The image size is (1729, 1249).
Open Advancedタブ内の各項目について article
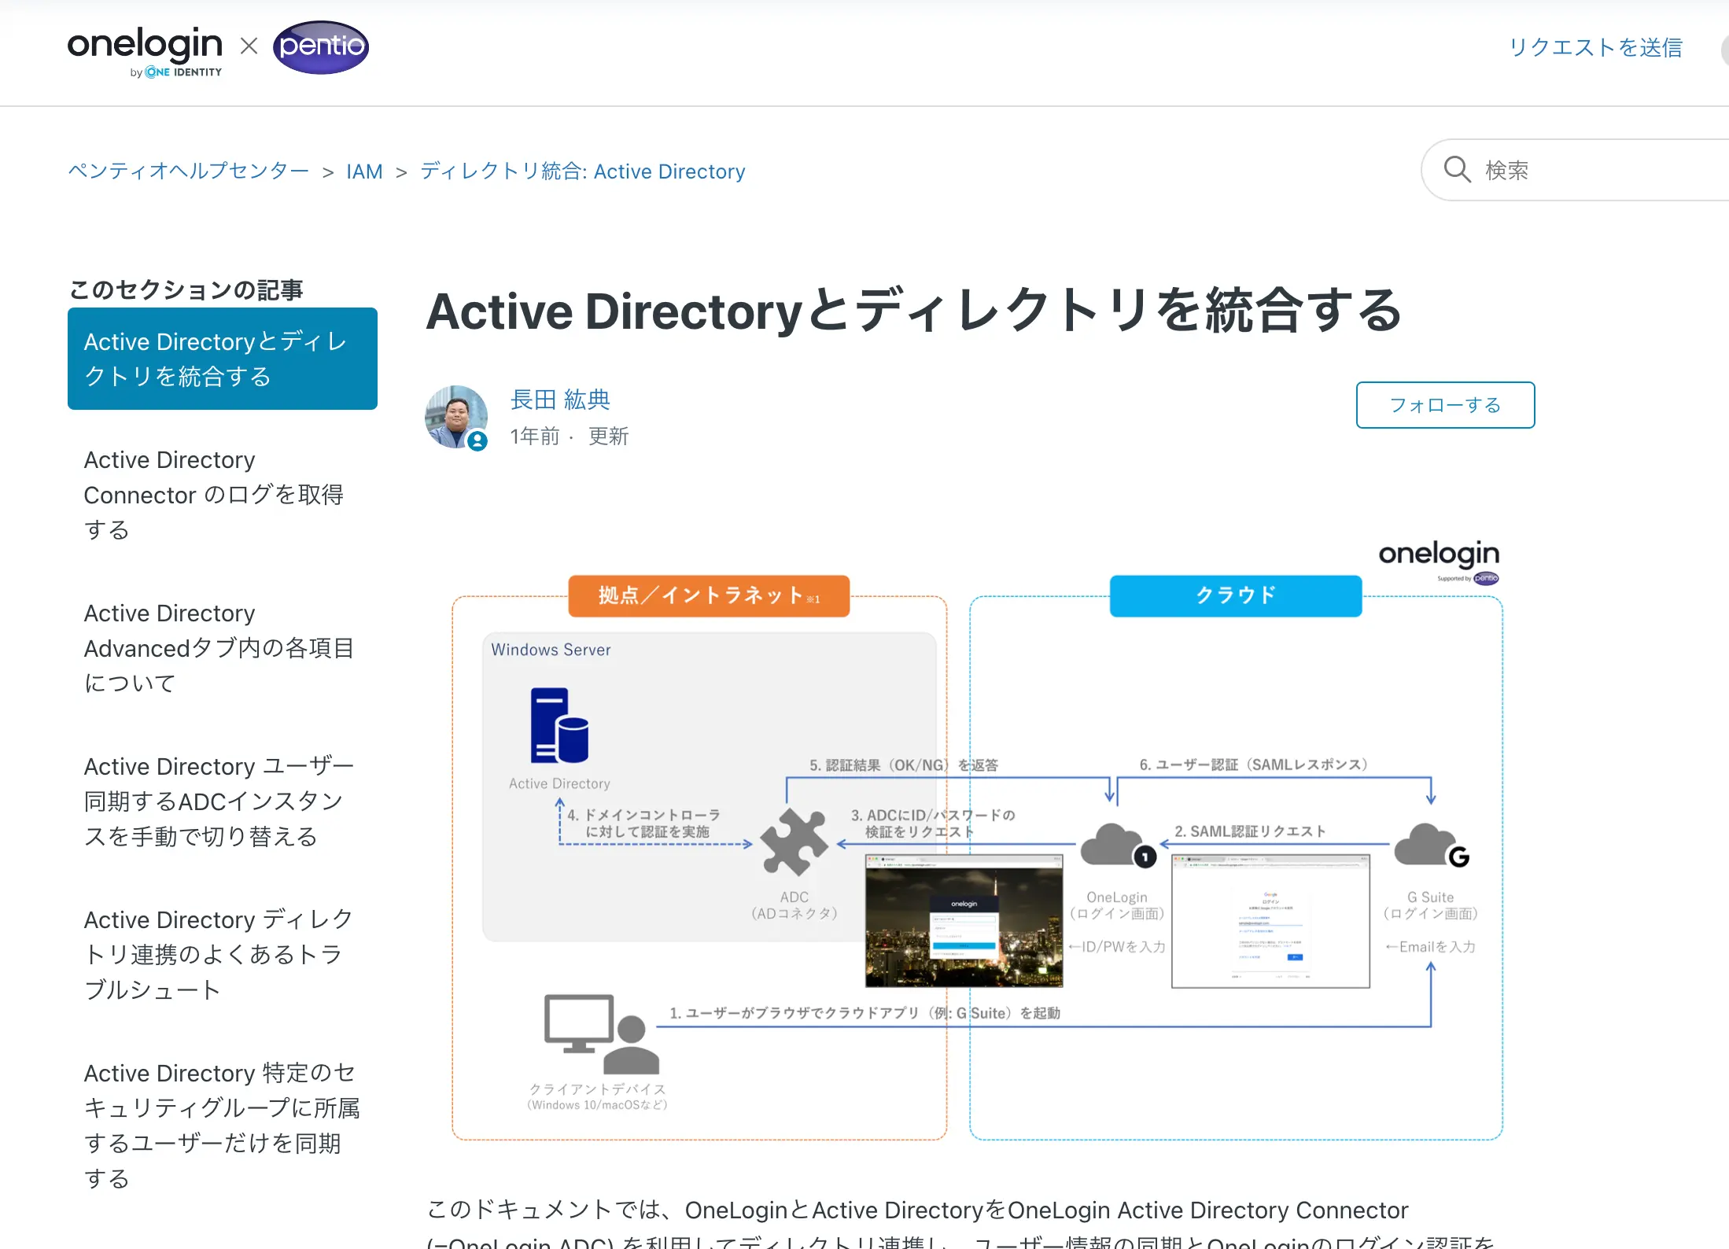pos(218,647)
